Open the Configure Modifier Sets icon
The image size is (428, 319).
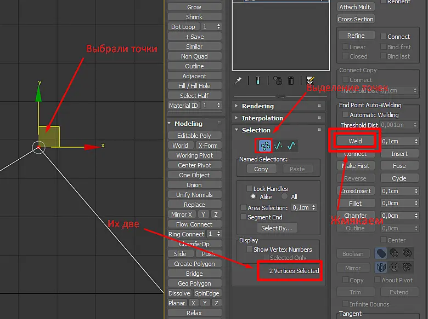310,80
